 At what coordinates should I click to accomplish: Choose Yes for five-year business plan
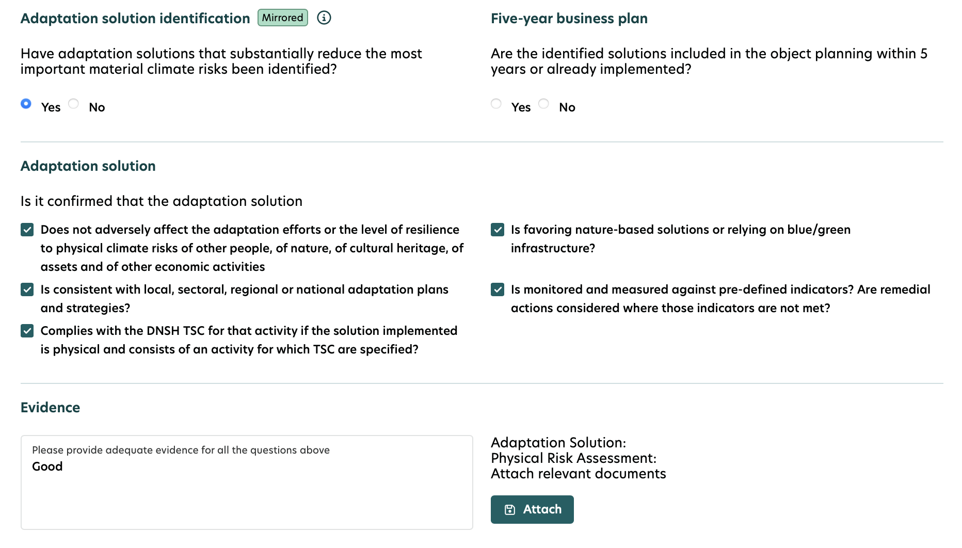(496, 104)
